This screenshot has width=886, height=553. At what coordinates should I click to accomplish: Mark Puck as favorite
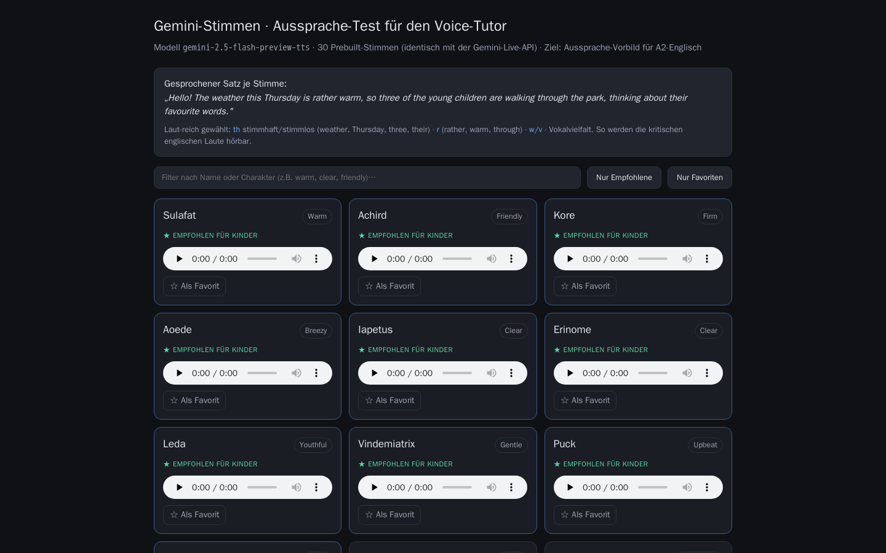coord(585,515)
